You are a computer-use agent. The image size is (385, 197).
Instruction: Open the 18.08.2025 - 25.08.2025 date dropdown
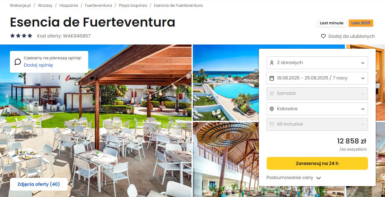pos(317,78)
